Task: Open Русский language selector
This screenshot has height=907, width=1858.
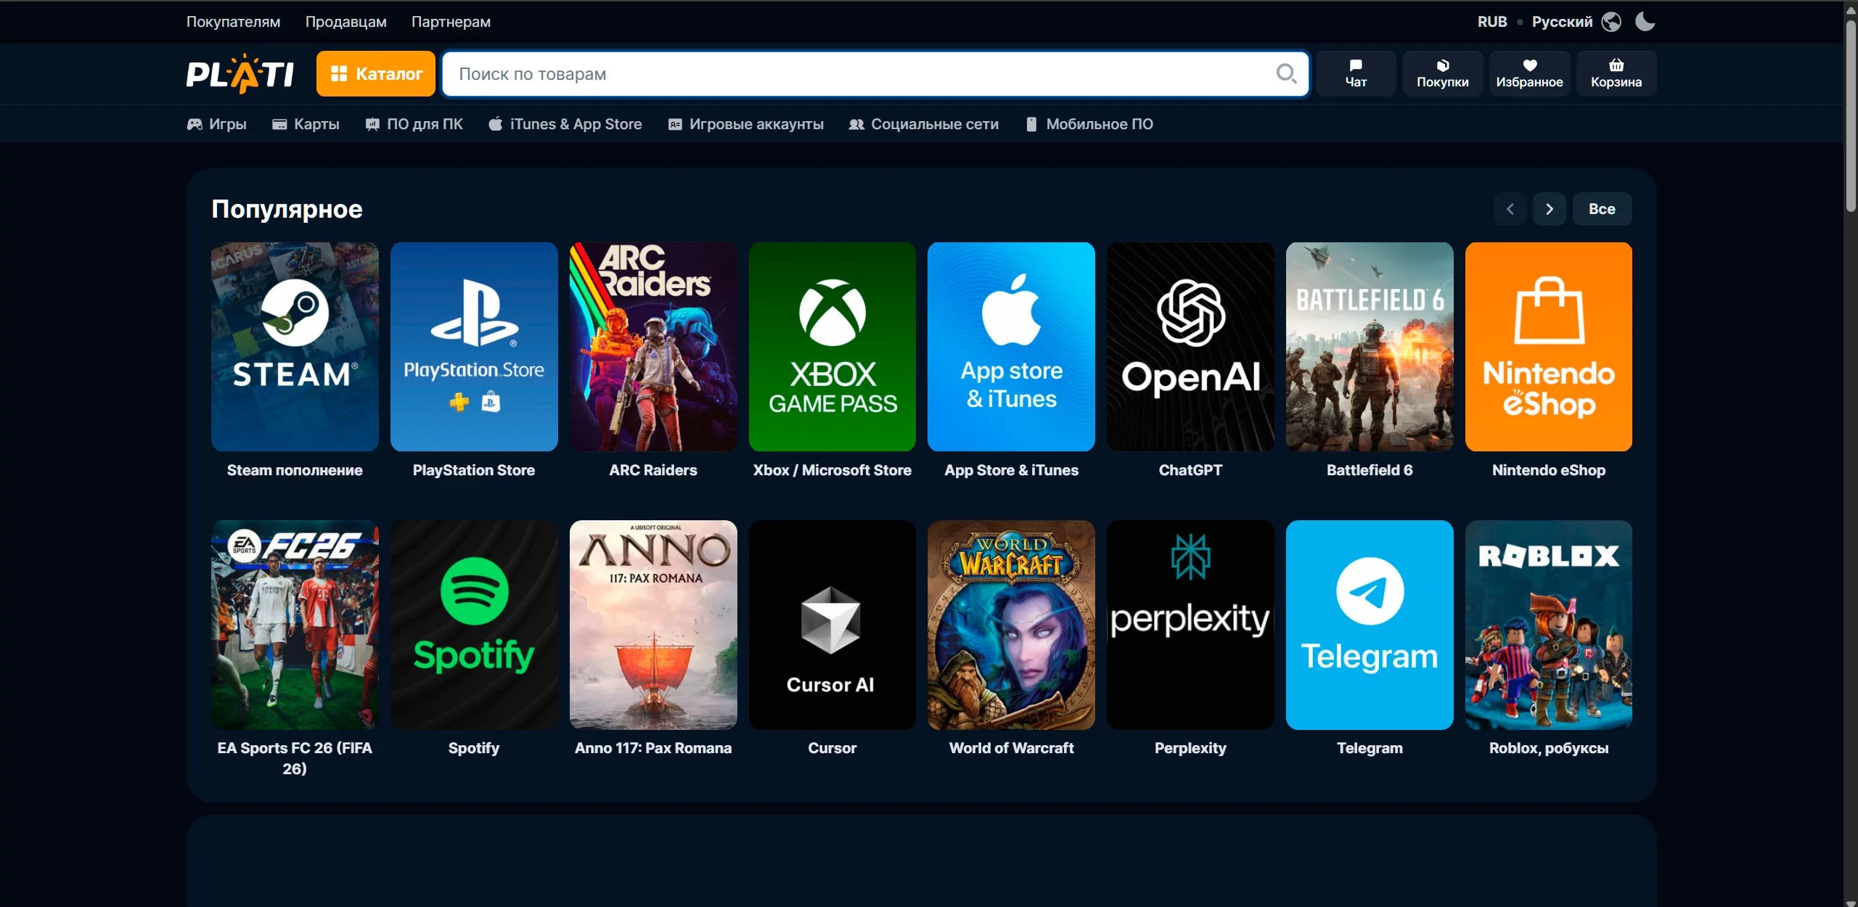Action: pyautogui.click(x=1562, y=22)
